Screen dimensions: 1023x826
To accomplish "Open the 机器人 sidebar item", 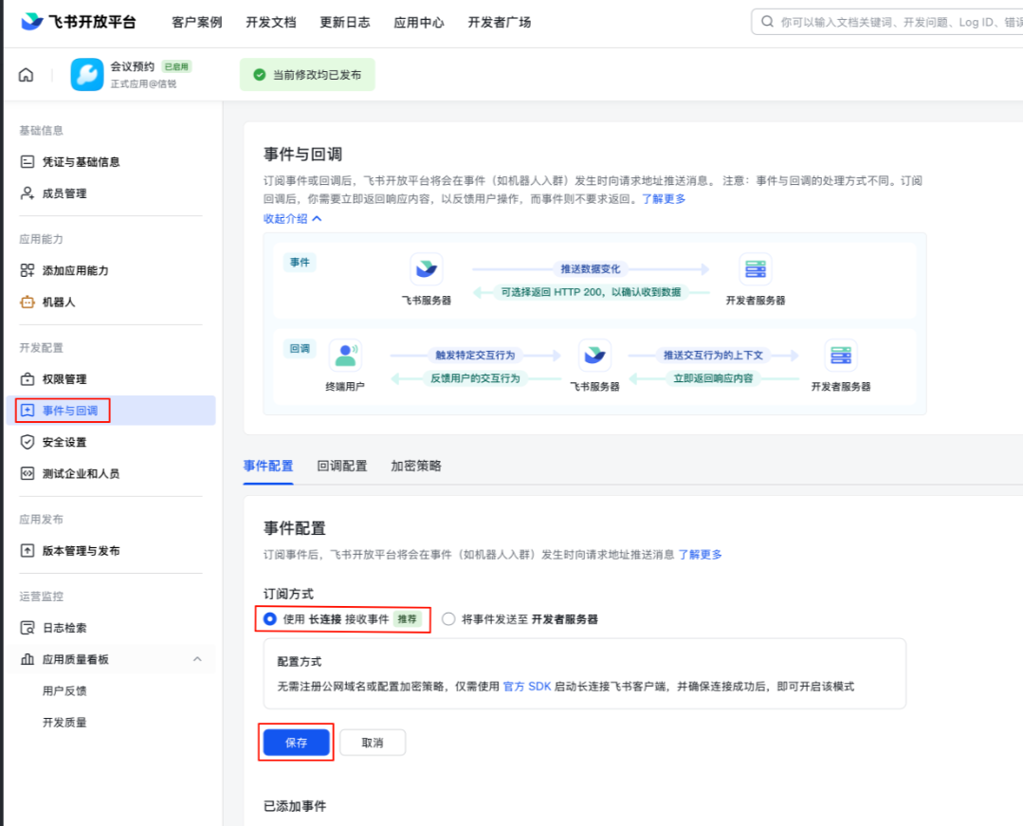I will tap(58, 302).
